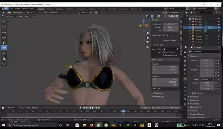Open the Pose Mode dropdown
Viewport: 223px width, 129px height.
[9, 16]
